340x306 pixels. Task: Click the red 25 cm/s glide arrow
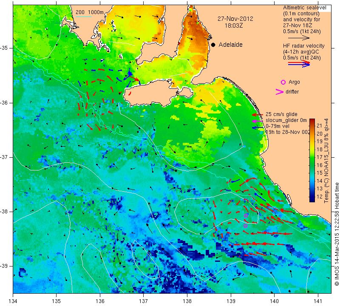(x=258, y=114)
